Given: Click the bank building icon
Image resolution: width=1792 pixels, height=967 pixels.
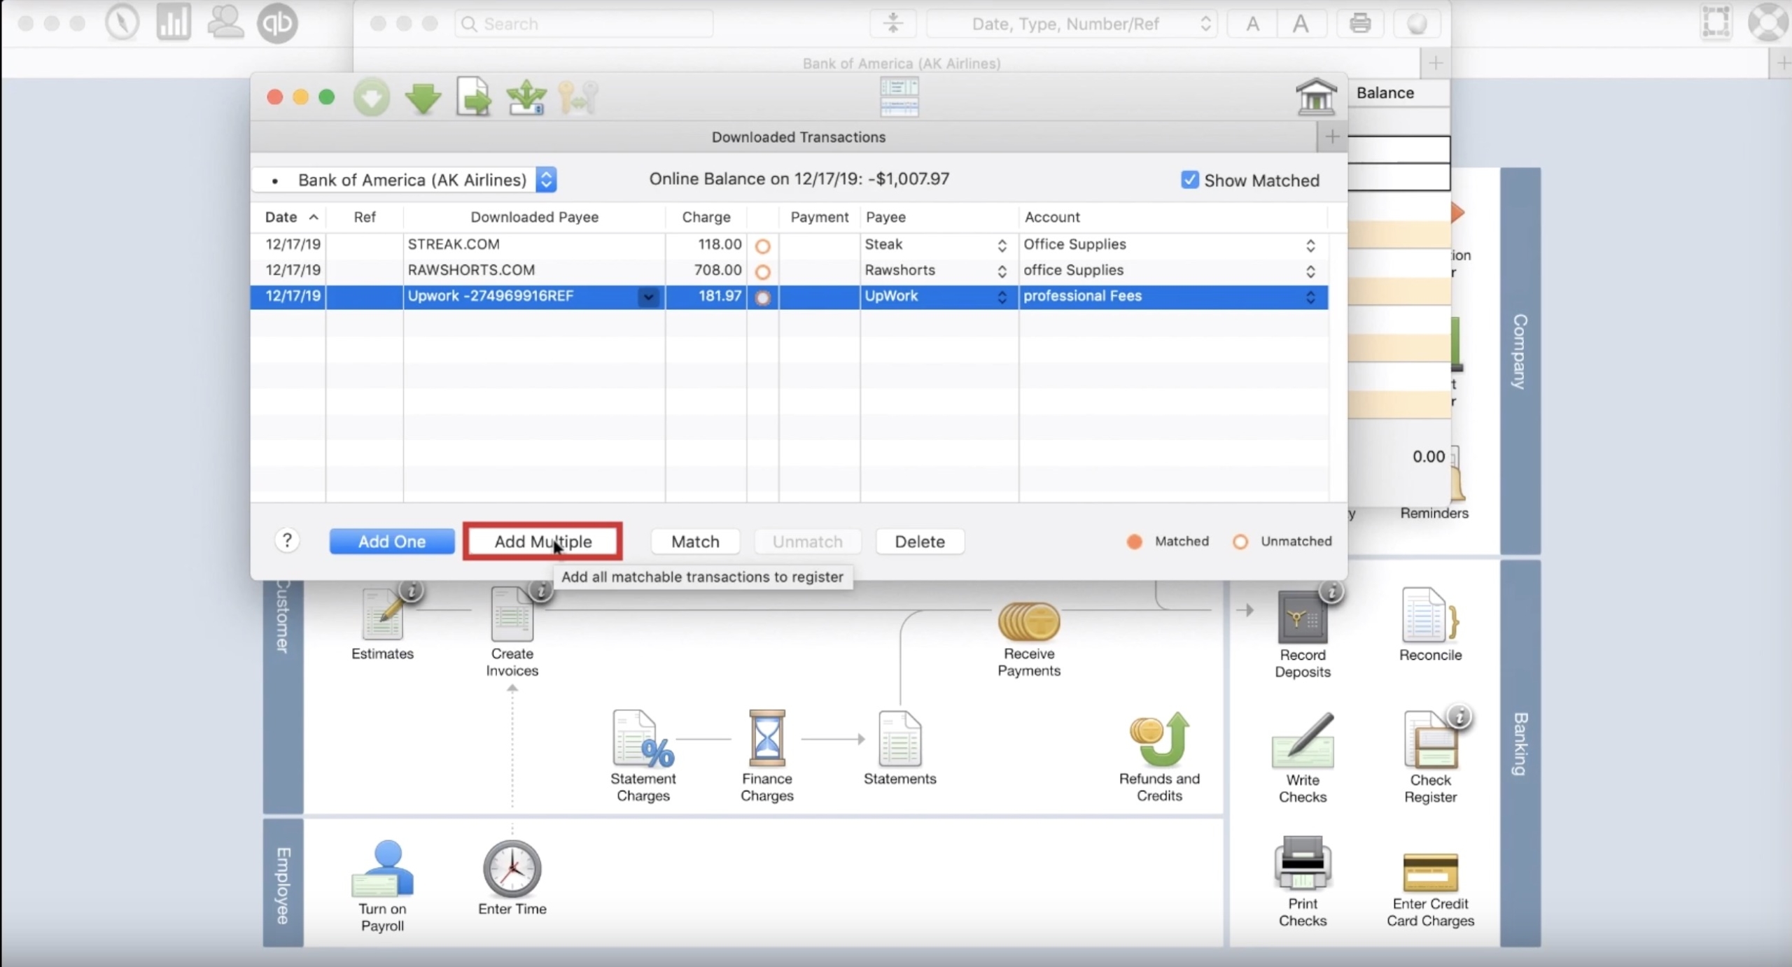Looking at the screenshot, I should (1316, 96).
